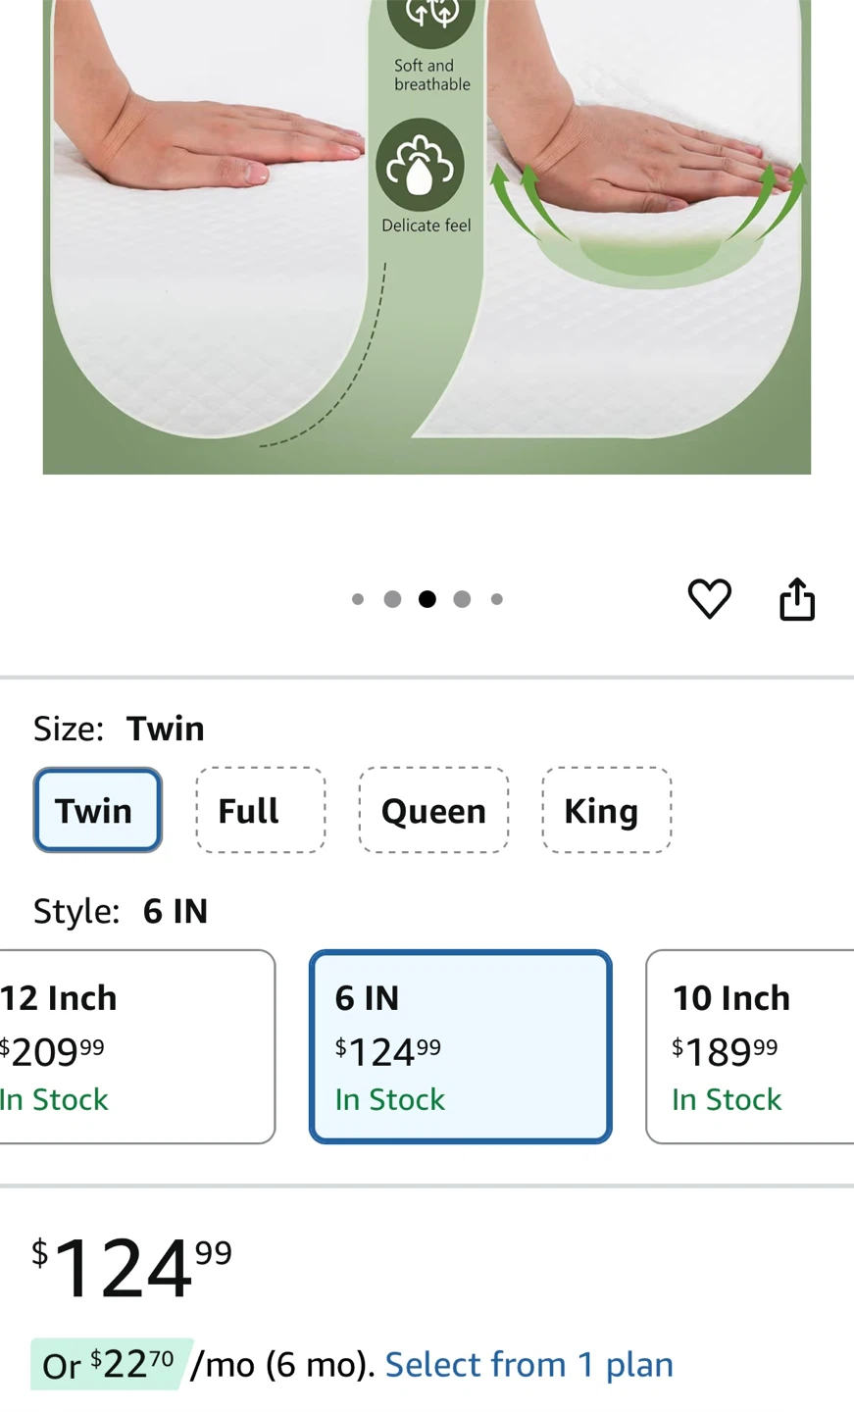Screen dimensions: 854x1412
Task: Select the 6 IN style card
Action: click(460, 1046)
